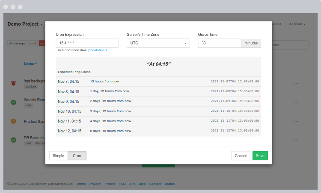Click the minutes unit label
This screenshot has height=193, width=321.
click(x=251, y=43)
